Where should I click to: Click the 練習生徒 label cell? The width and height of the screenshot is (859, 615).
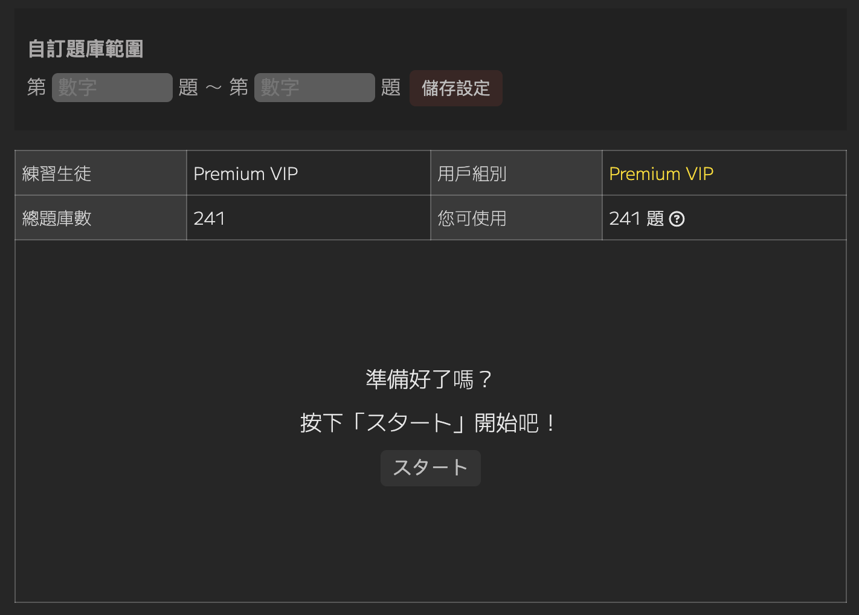tap(101, 173)
